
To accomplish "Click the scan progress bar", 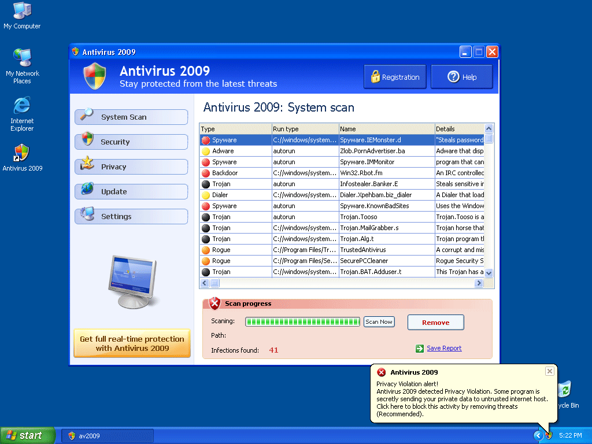I will 302,322.
